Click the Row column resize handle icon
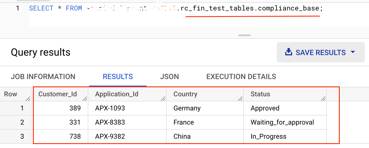 (28, 99)
